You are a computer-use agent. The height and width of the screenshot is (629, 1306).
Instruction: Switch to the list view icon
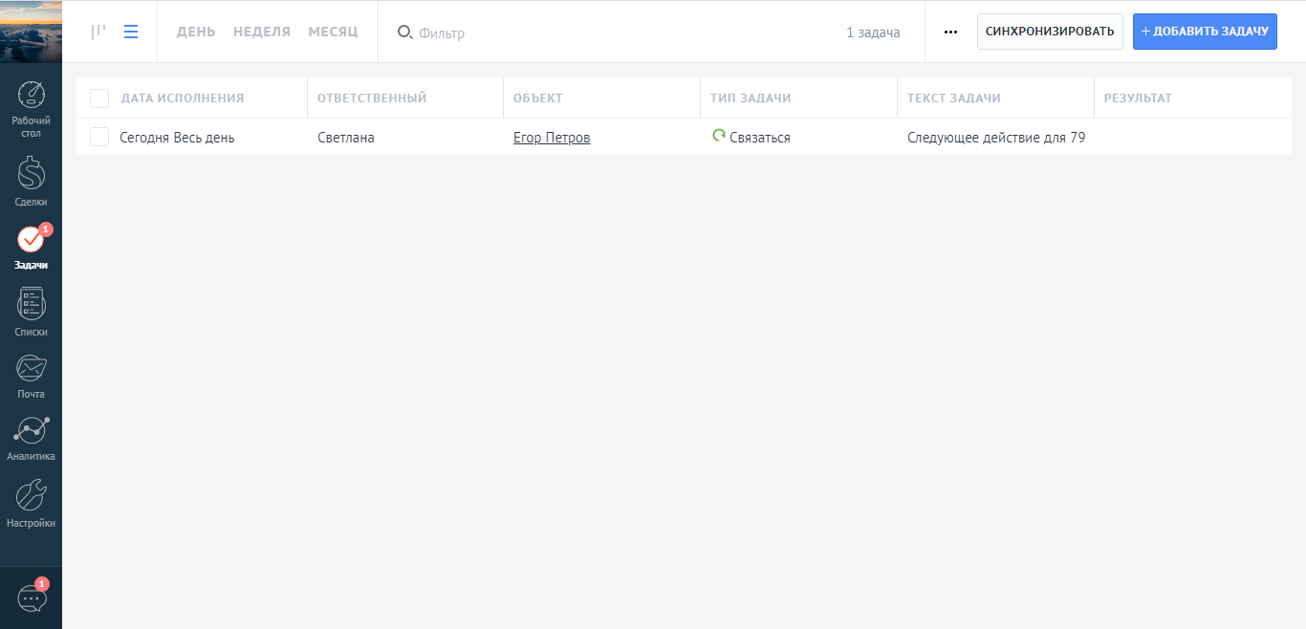(131, 32)
